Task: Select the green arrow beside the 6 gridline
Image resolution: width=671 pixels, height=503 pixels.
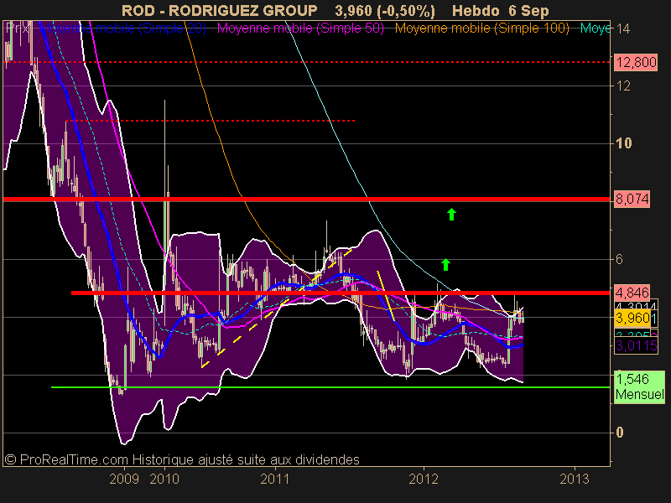Action: click(445, 264)
